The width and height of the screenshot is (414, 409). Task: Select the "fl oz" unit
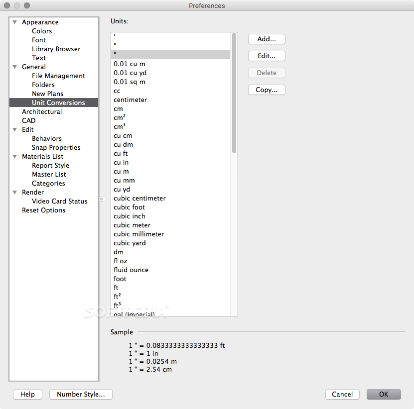click(x=170, y=261)
